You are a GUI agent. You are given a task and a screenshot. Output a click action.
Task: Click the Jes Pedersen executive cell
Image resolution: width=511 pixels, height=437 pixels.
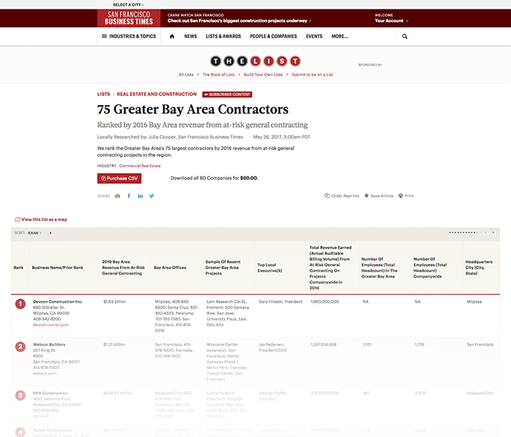pos(272,347)
